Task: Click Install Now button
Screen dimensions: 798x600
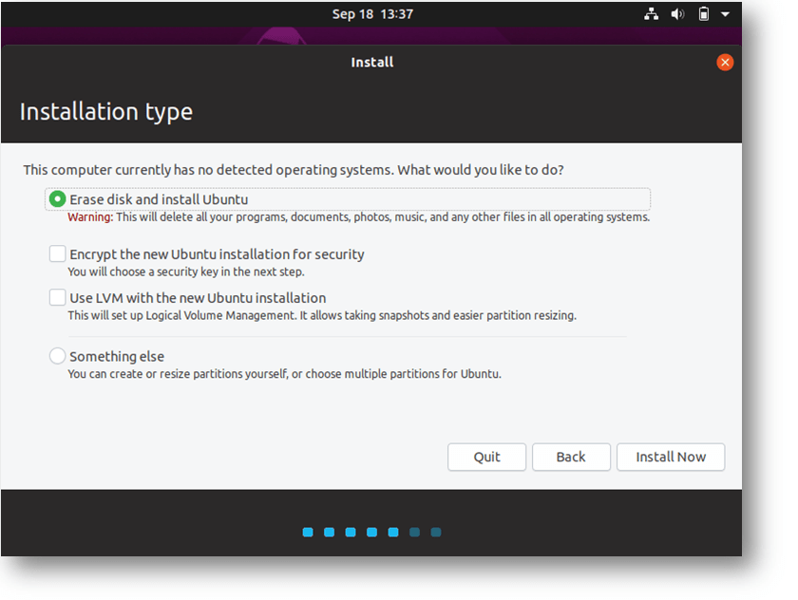Action: click(x=671, y=457)
